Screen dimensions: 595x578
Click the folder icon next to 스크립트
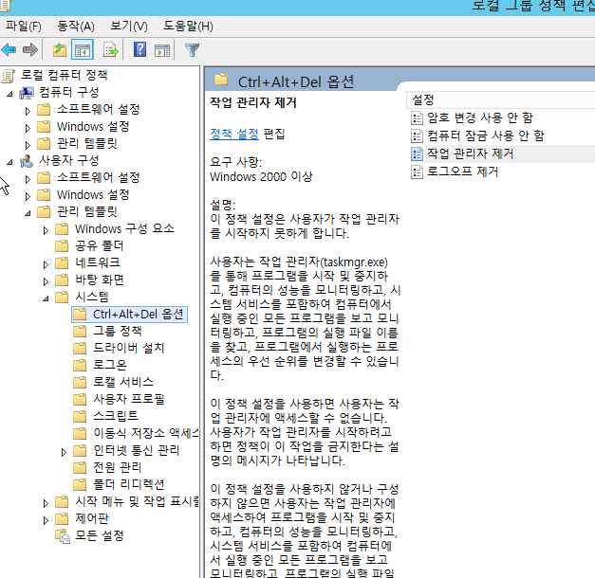click(80, 417)
